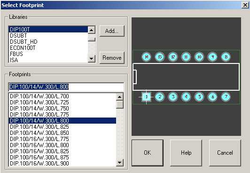Click Libraries list scroll up arrow
Image resolution: width=250 pixels, height=173 pixels.
click(92, 30)
